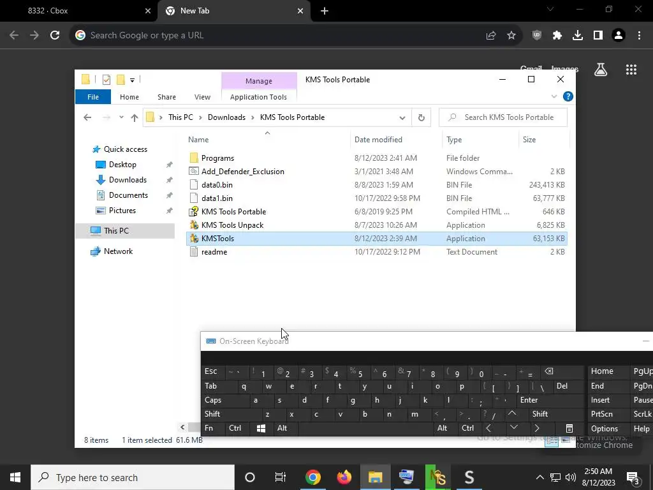Expand the Explorer ribbon chevron
This screenshot has width=653, height=490.
coord(554,97)
